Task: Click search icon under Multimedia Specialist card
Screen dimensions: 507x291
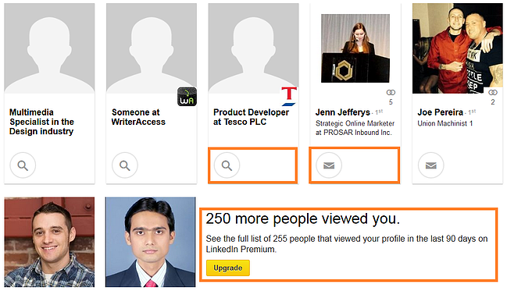Action: 23,165
